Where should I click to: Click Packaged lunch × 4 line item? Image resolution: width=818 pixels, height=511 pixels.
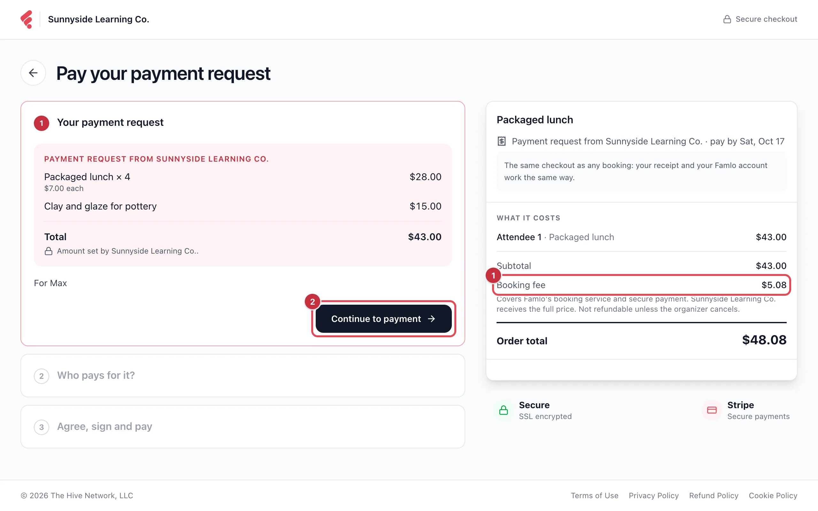pyautogui.click(x=87, y=177)
